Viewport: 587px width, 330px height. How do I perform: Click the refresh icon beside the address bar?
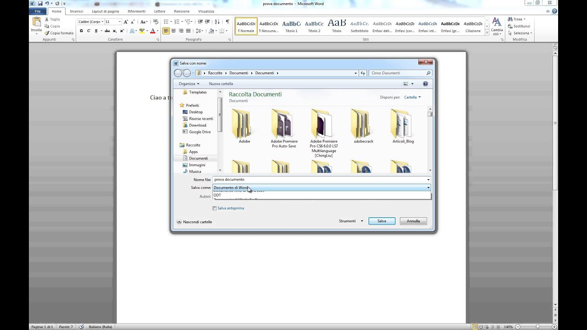click(363, 73)
